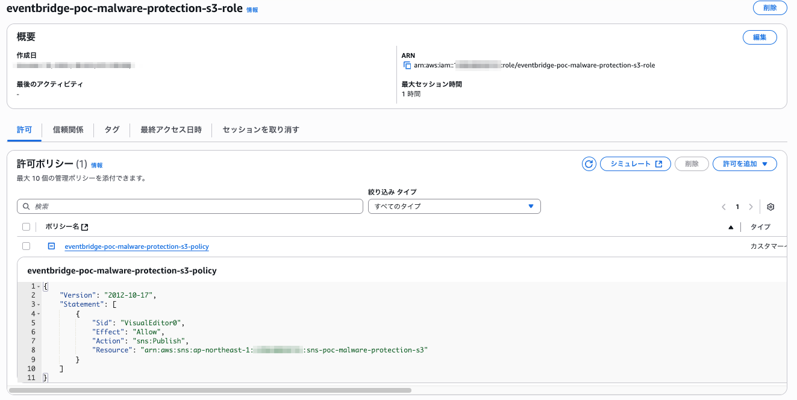Viewport: 797px width, 400px height.
Task: Toggle the select-all policies checkbox
Action: [26, 227]
